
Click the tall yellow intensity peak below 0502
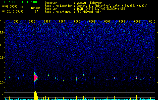[x=36, y=95]
